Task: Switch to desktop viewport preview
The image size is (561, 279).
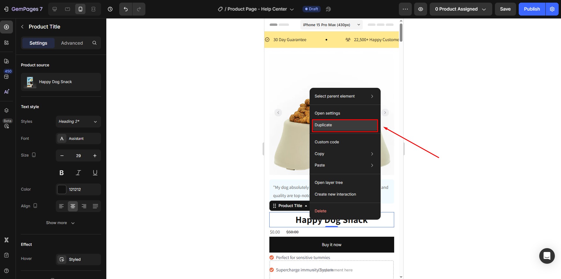Action: click(54, 9)
